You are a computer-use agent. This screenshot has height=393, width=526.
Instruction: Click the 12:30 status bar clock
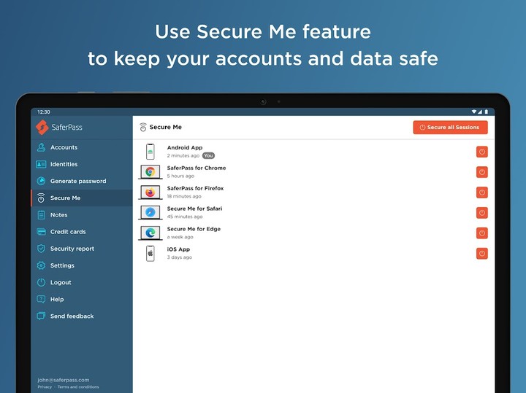pyautogui.click(x=44, y=112)
